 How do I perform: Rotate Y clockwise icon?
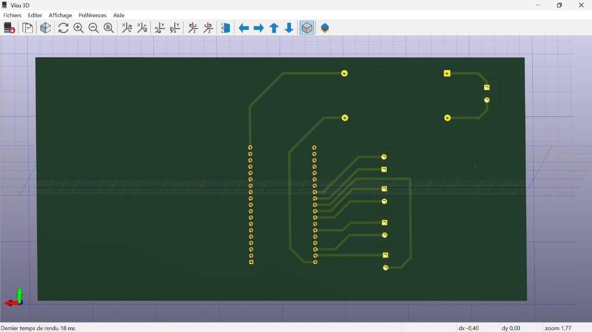pos(160,28)
